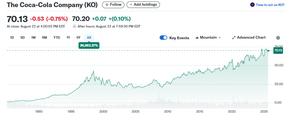The height and width of the screenshot is (116, 289).
Task: Choose the 5Y time range
Action: tap(78, 37)
